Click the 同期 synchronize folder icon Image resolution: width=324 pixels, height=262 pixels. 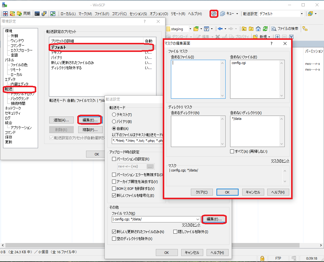19,14
